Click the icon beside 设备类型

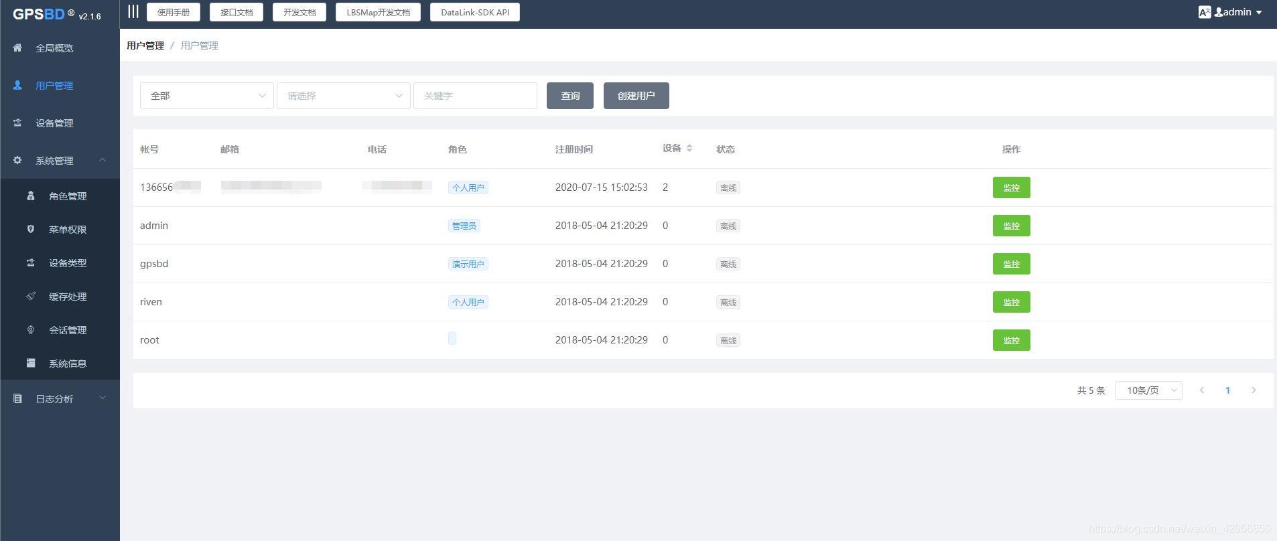click(31, 262)
